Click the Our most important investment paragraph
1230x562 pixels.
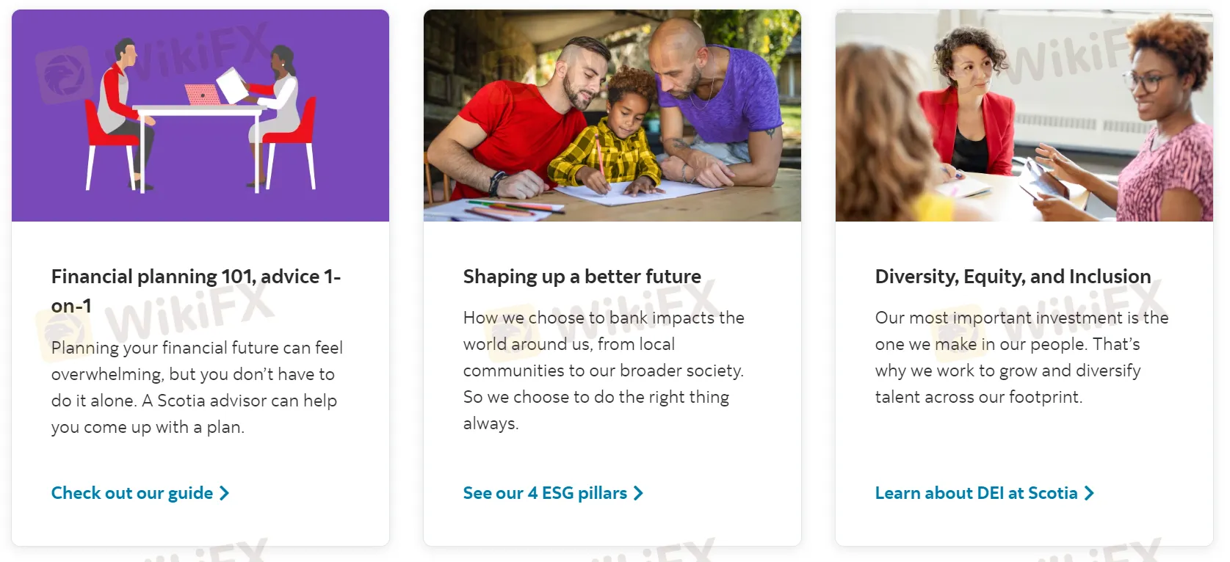pyautogui.click(x=1021, y=357)
